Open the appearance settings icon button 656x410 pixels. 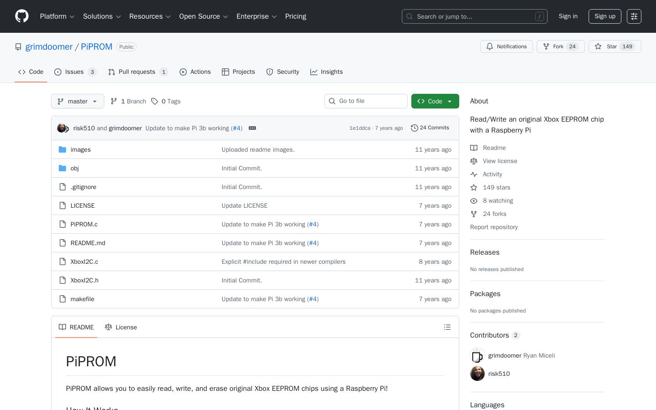(x=634, y=16)
